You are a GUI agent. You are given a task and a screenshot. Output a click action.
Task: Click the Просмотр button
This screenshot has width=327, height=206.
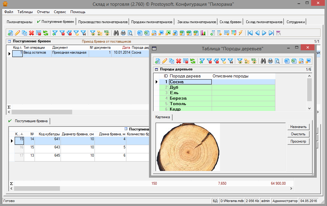coord(298,141)
